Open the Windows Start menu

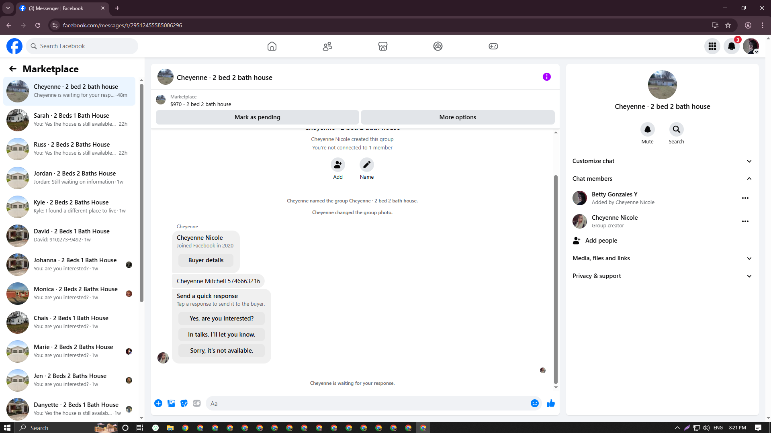7,428
